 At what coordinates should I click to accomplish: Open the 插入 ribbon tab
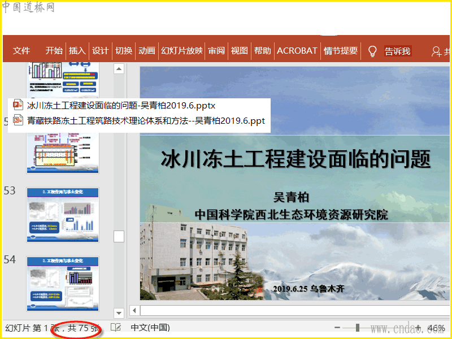click(77, 51)
